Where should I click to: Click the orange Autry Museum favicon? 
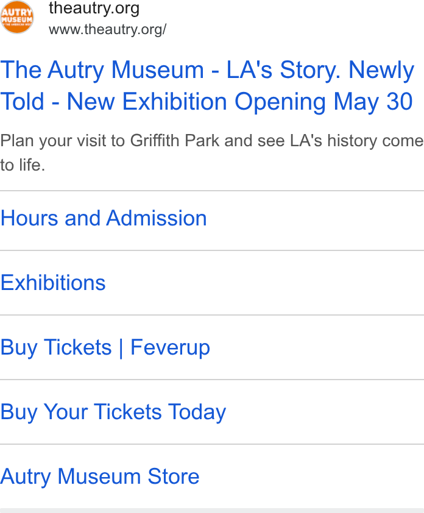[17, 17]
